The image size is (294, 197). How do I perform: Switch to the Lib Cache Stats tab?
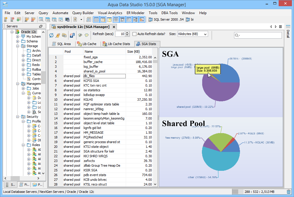coord(116,44)
